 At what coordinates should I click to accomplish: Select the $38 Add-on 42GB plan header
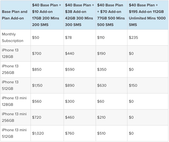coord(80,15)
